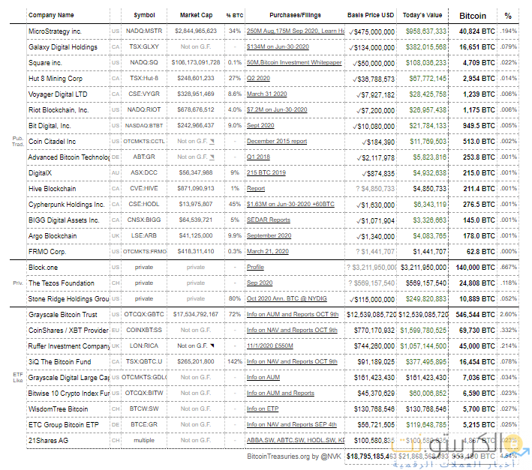Screen dimensions: 532x470
Task: Select the Bitcoin column header
Action: point(472,16)
